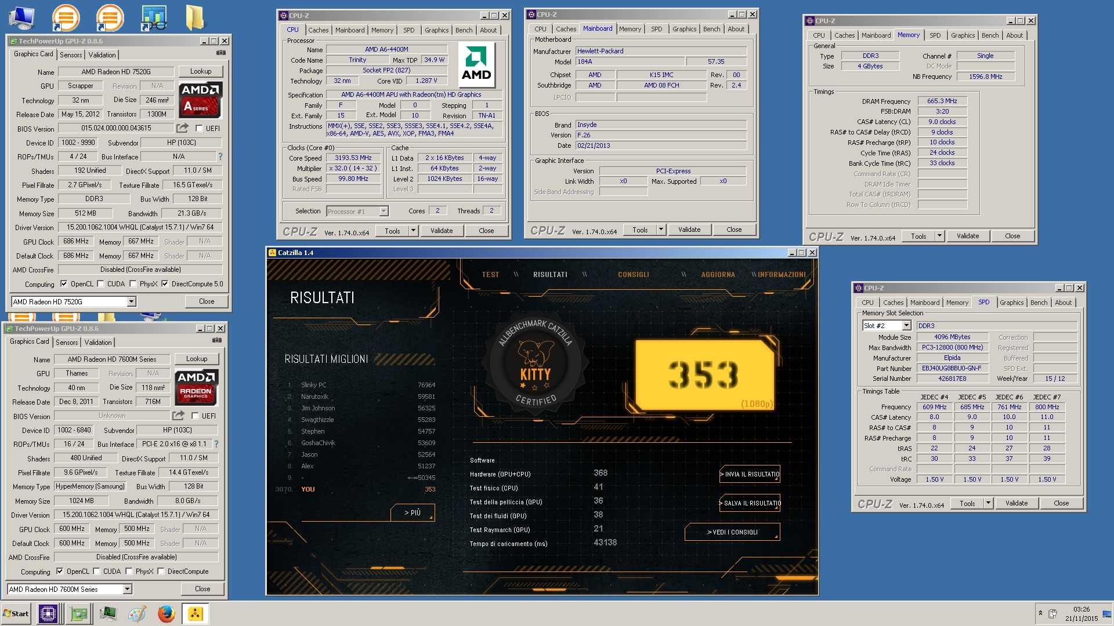Click the camera screenshot icon in Radeon HD 7600M GPU-Z
Image resolution: width=1114 pixels, height=626 pixels.
pyautogui.click(x=217, y=340)
